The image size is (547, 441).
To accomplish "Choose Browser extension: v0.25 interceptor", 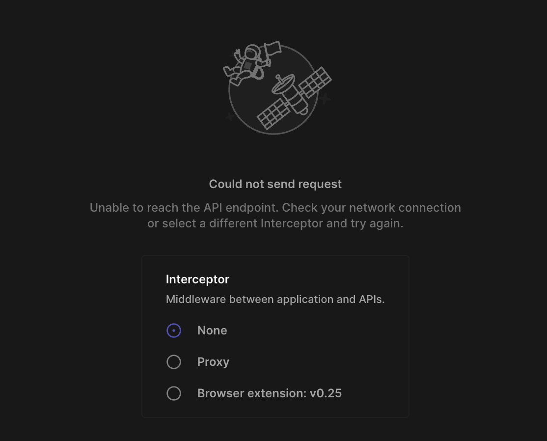I will (x=174, y=393).
